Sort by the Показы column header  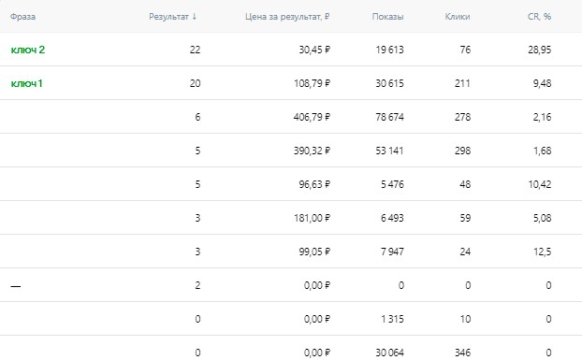tap(388, 17)
